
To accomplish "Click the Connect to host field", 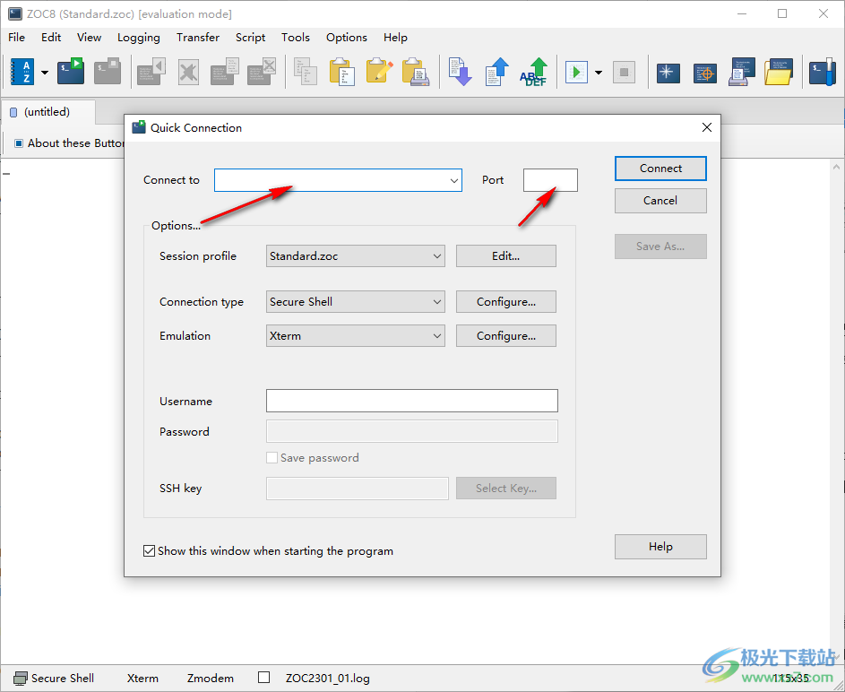I will (338, 180).
